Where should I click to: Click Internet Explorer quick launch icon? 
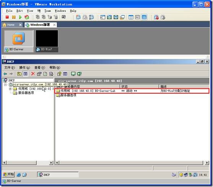19,175
